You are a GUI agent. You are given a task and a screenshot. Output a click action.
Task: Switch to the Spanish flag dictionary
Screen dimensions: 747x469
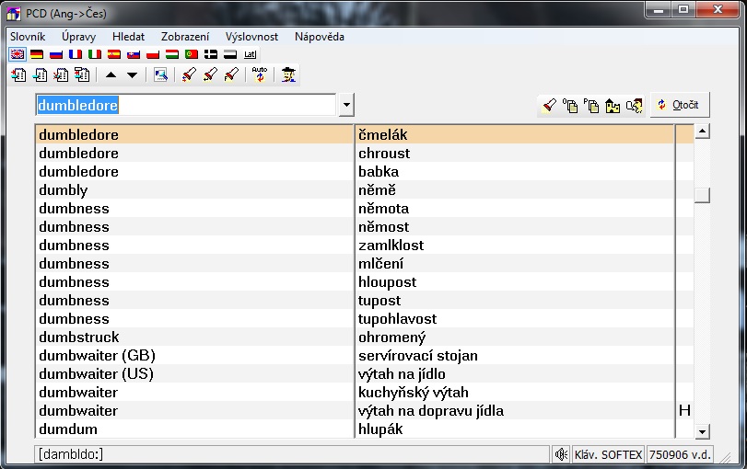(x=114, y=54)
